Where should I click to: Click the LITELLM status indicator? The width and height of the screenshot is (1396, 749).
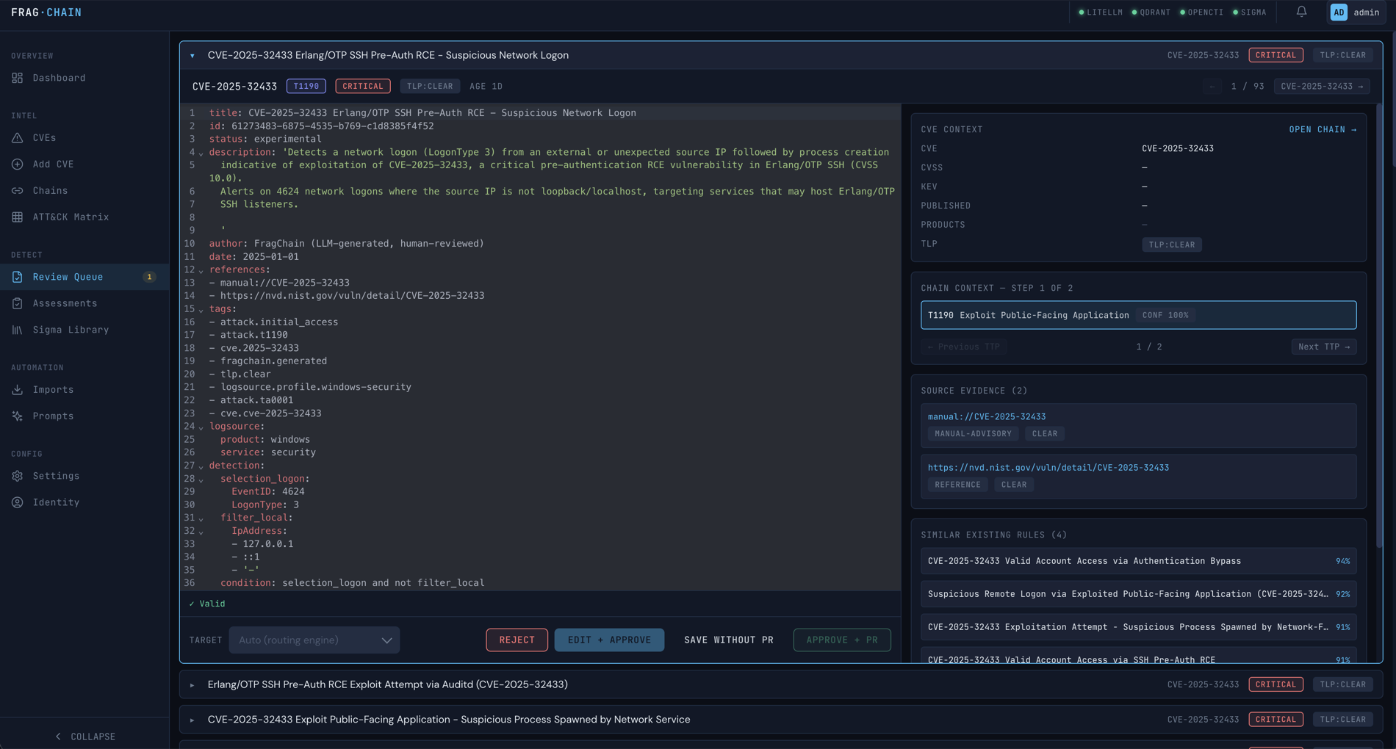1100,12
